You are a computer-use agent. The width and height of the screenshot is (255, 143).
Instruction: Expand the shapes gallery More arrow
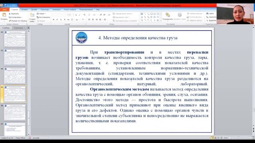point(161,20)
